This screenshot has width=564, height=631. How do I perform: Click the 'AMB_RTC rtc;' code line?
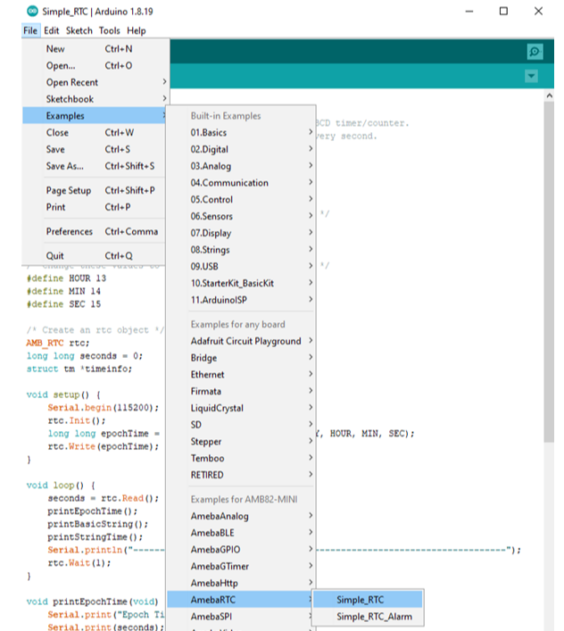(x=58, y=344)
